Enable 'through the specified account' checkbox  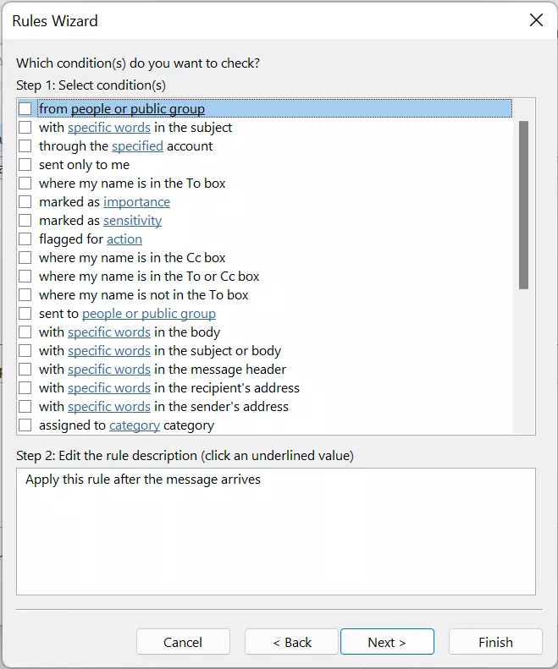coord(25,146)
